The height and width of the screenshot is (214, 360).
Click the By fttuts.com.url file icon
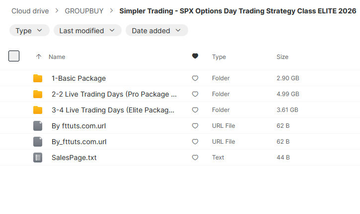tap(38, 126)
